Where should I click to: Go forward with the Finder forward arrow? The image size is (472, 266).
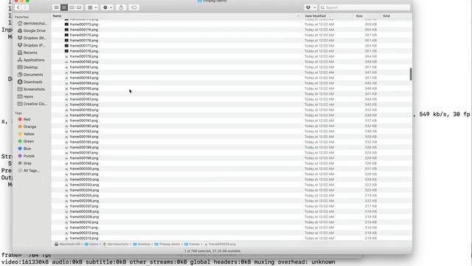[x=25, y=7]
